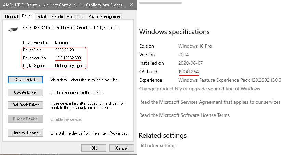Click 'Uninstall the device from the system' text
The image size is (281, 155).
(x=90, y=133)
